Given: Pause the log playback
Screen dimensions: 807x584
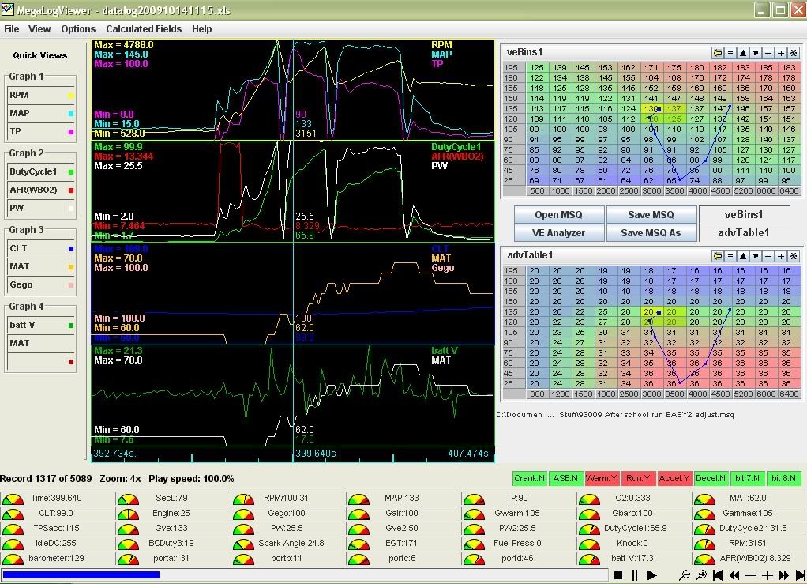Looking at the screenshot, I should 635,575.
